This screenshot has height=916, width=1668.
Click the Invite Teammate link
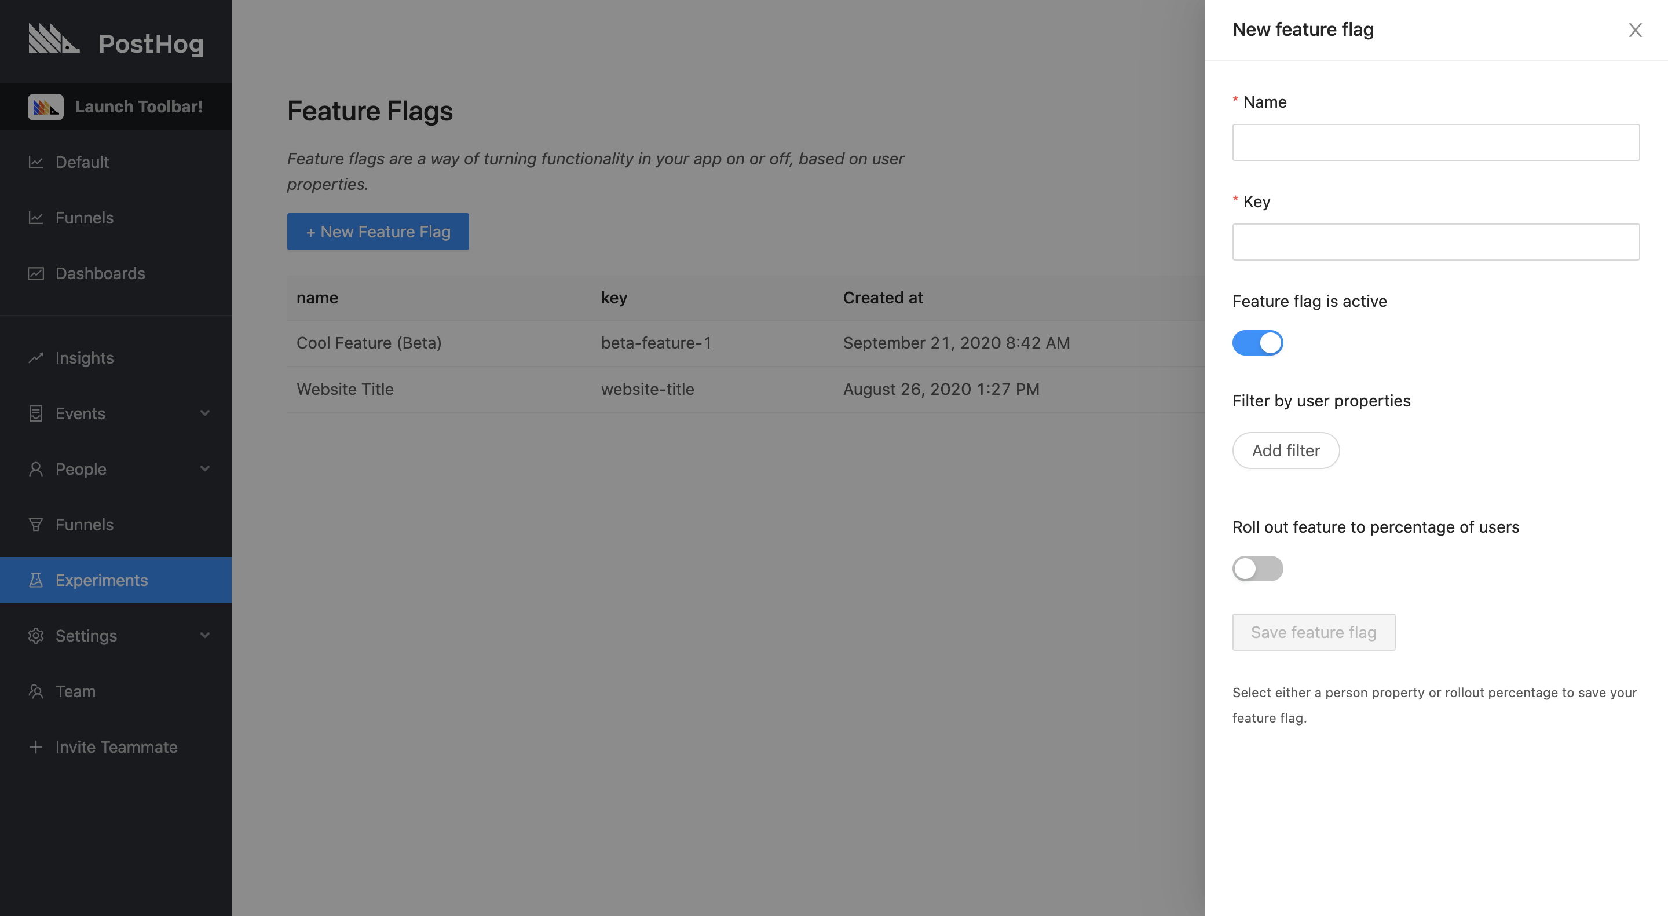point(116,746)
